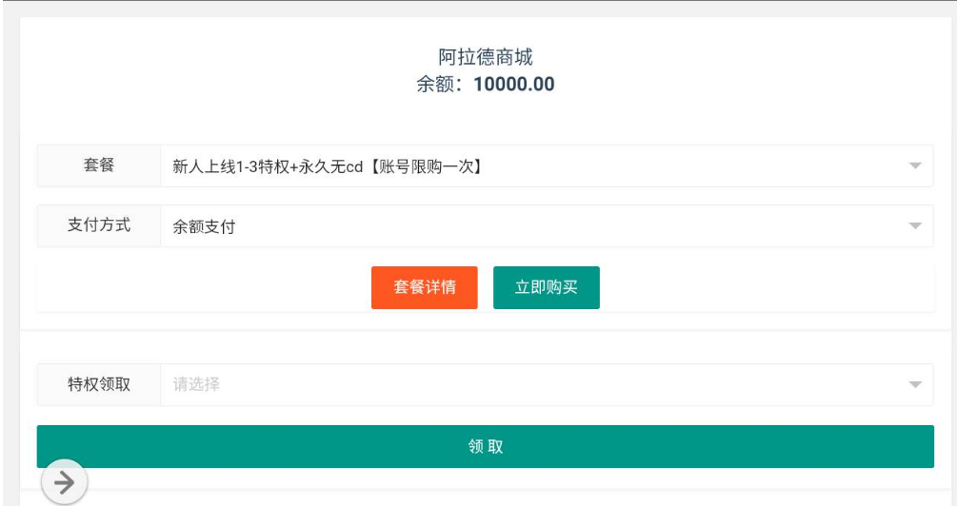Click the round right-arrow floating icon
957x506 pixels.
(x=64, y=483)
